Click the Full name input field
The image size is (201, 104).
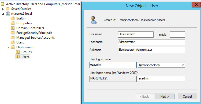pos(151,50)
